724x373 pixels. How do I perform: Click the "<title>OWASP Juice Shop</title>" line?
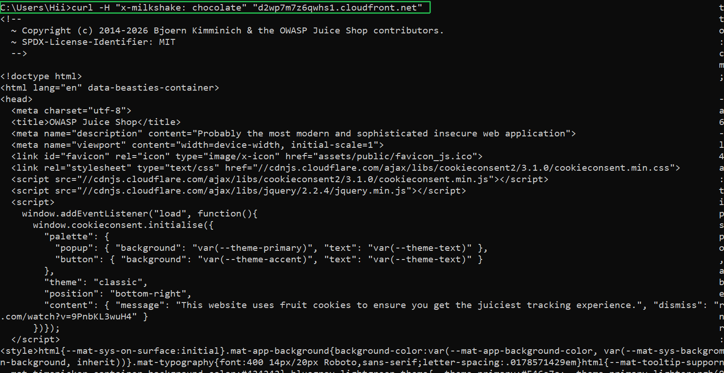(96, 122)
